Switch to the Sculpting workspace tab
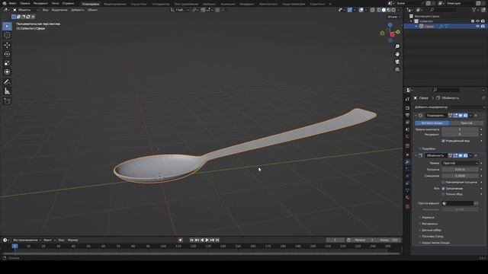 click(139, 4)
